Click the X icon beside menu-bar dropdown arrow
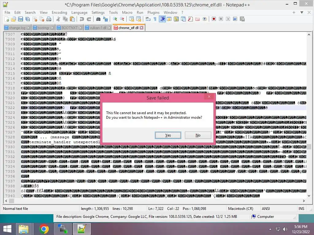 pos(309,12)
